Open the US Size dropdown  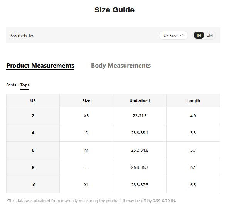[x=173, y=36]
